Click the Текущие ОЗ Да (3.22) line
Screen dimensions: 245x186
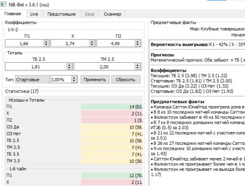(x=190, y=86)
